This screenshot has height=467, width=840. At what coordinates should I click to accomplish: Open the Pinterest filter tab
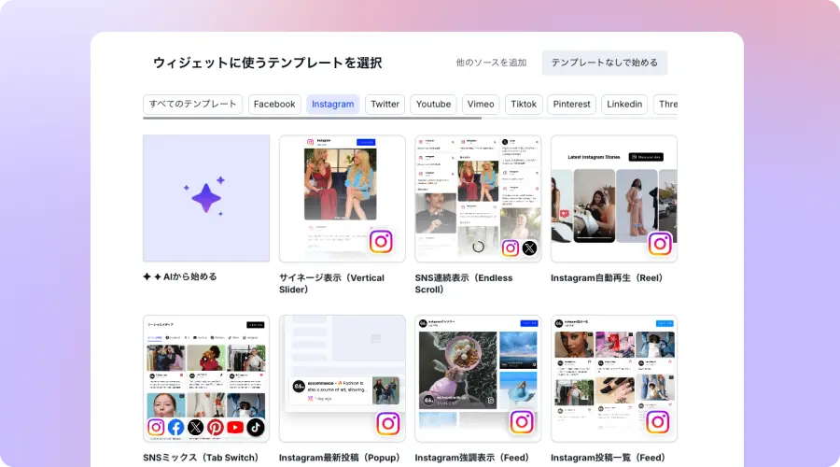coord(571,104)
